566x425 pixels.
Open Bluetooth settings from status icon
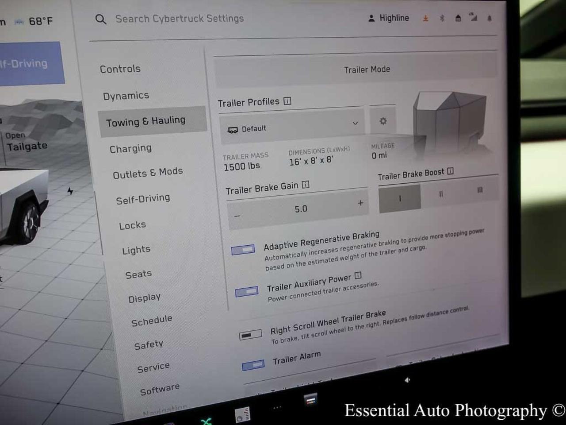tap(441, 18)
